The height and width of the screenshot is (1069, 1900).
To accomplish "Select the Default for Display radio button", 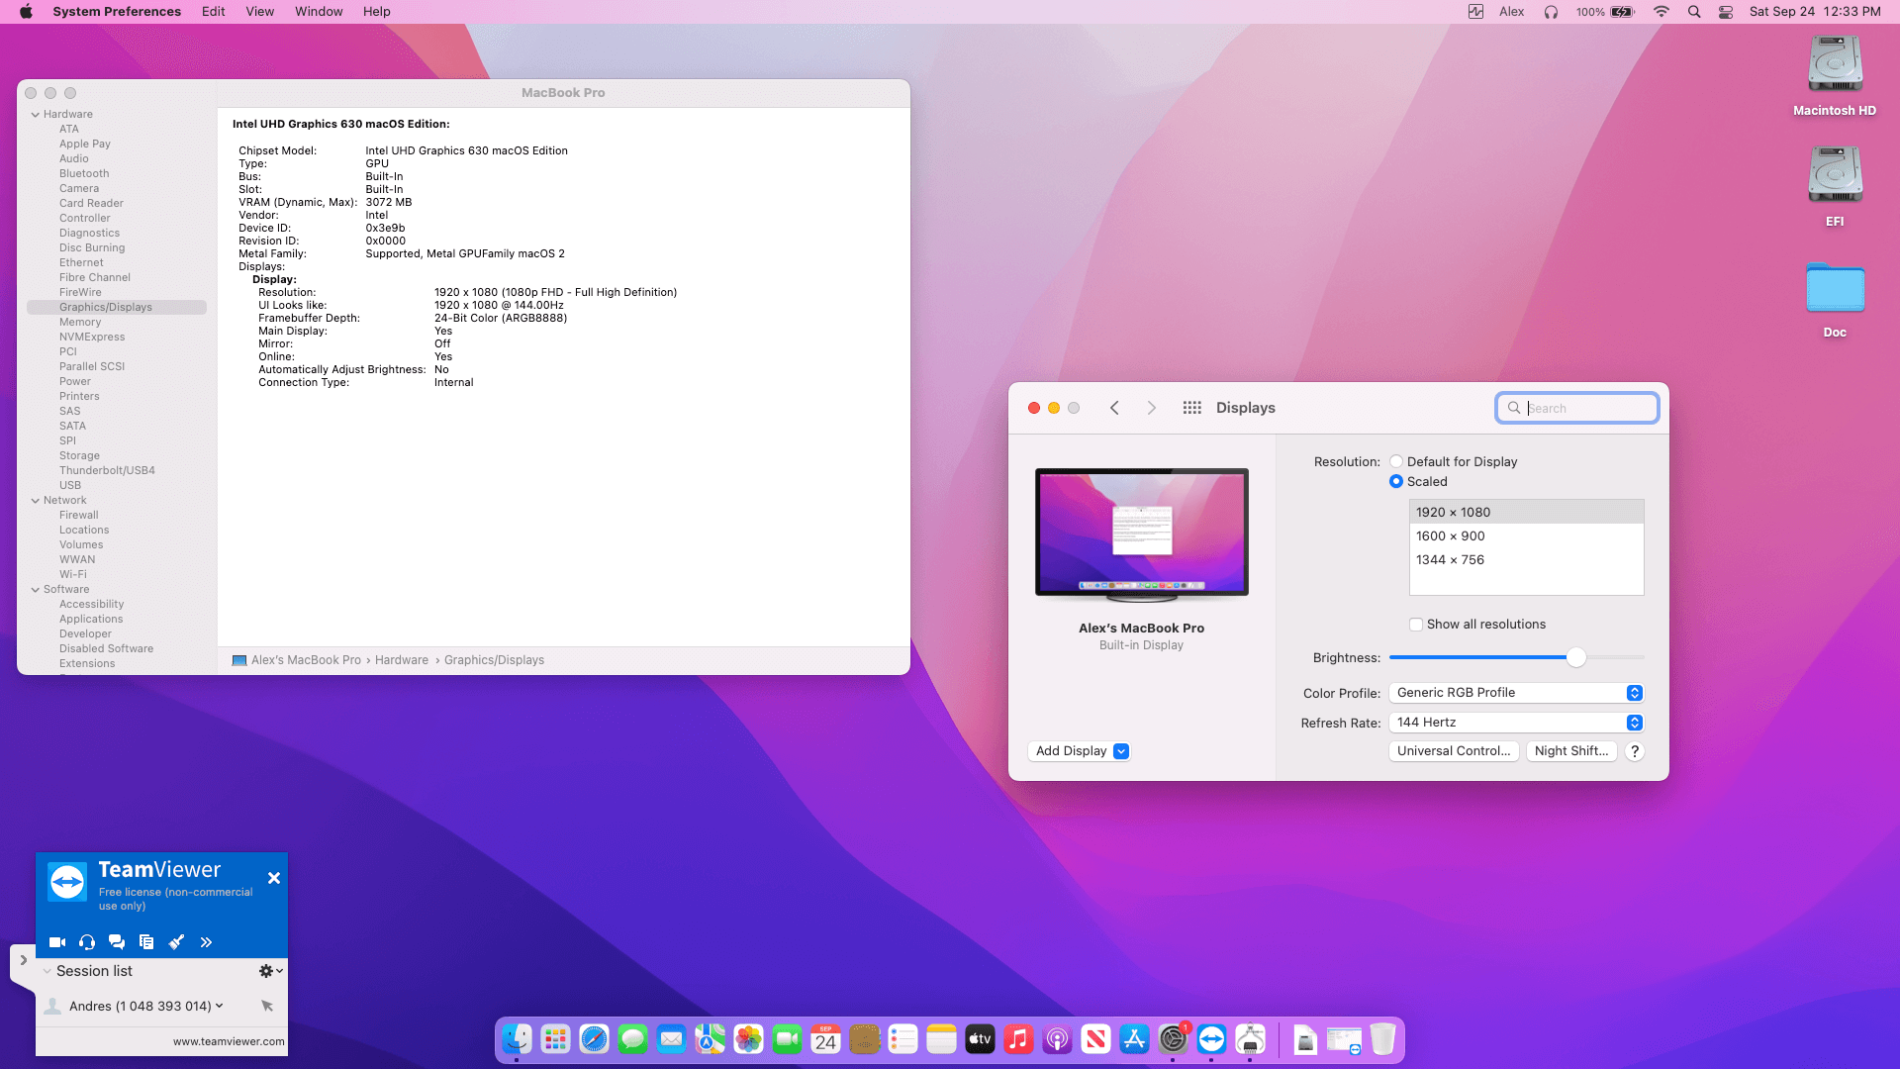I will pos(1396,461).
